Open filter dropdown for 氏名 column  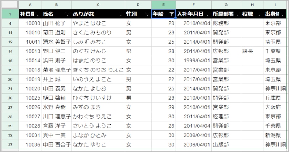tap(68, 14)
